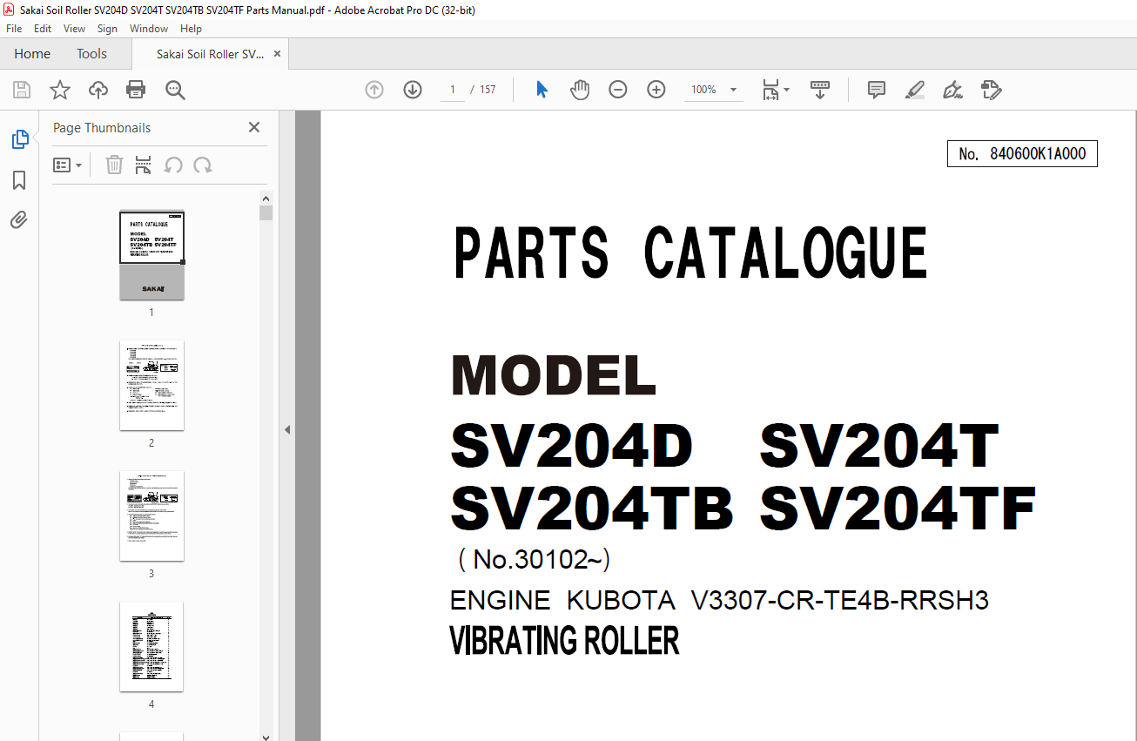1137x741 pixels.
Task: Open the Page Thumbnails sidebar icon
Action: [x=19, y=139]
